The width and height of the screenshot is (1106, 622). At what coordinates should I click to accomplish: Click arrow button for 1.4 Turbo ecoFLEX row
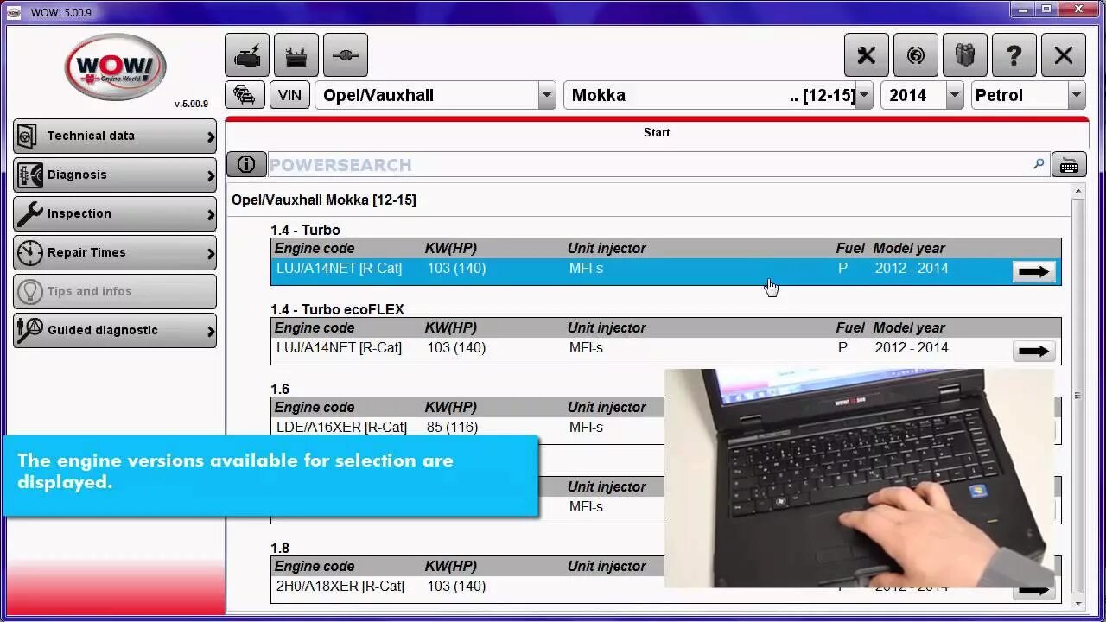point(1033,351)
